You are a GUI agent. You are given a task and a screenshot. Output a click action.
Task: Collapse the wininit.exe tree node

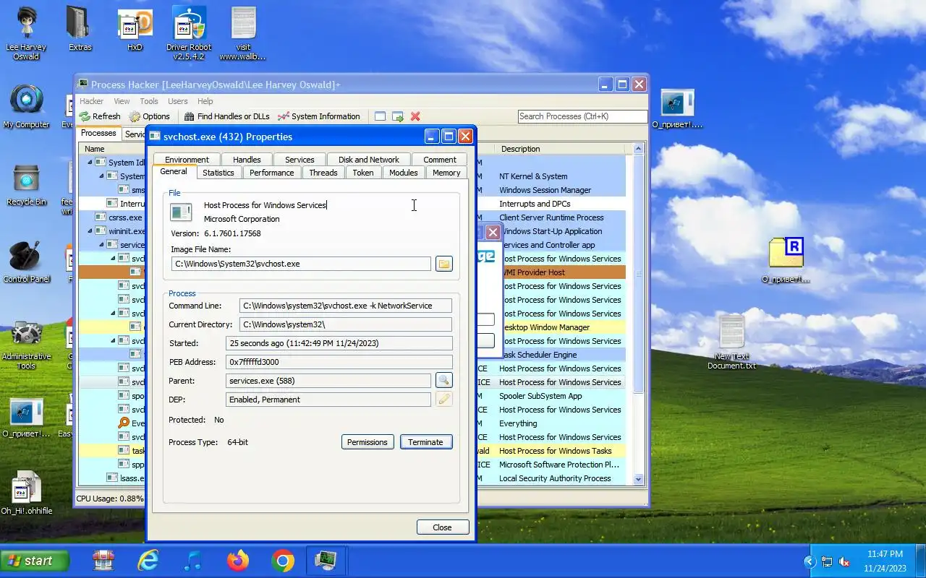[90, 231]
